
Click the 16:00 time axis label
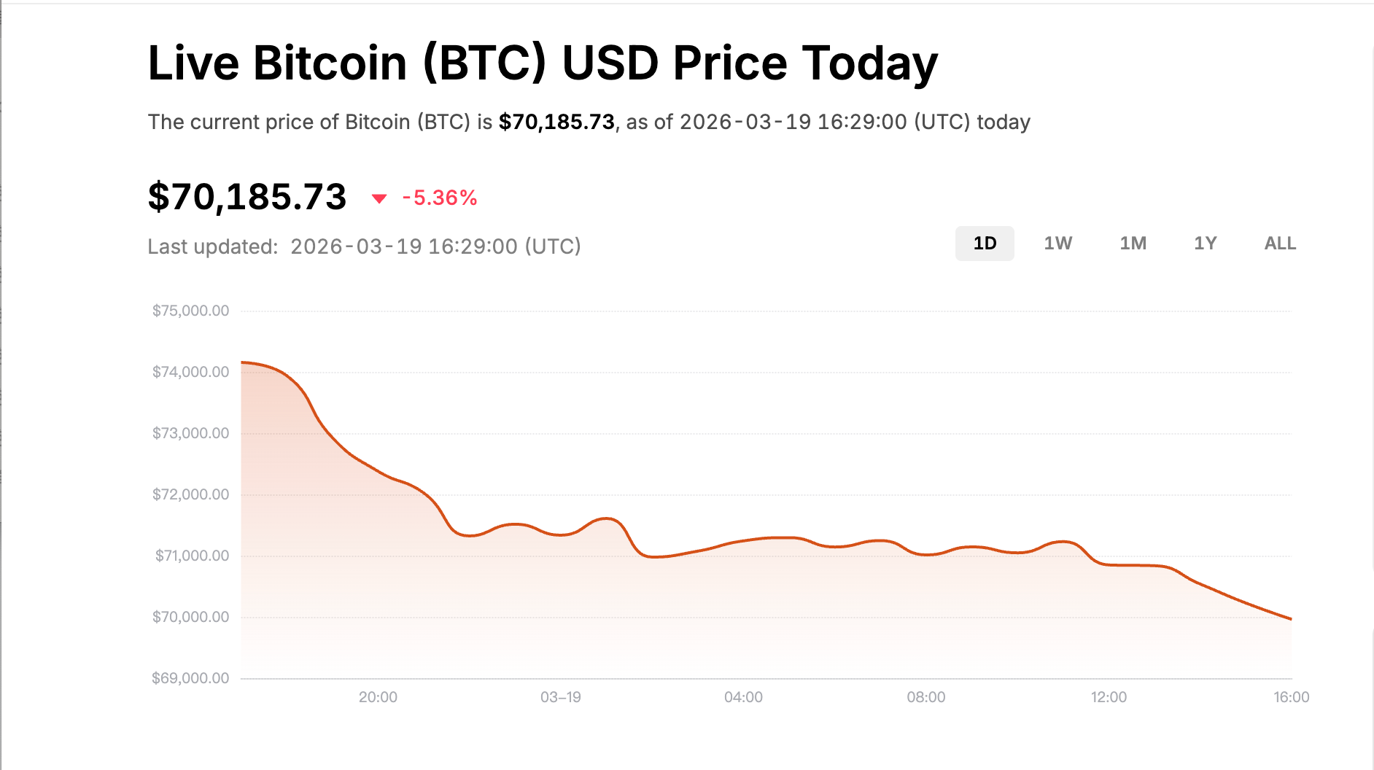(x=1291, y=697)
